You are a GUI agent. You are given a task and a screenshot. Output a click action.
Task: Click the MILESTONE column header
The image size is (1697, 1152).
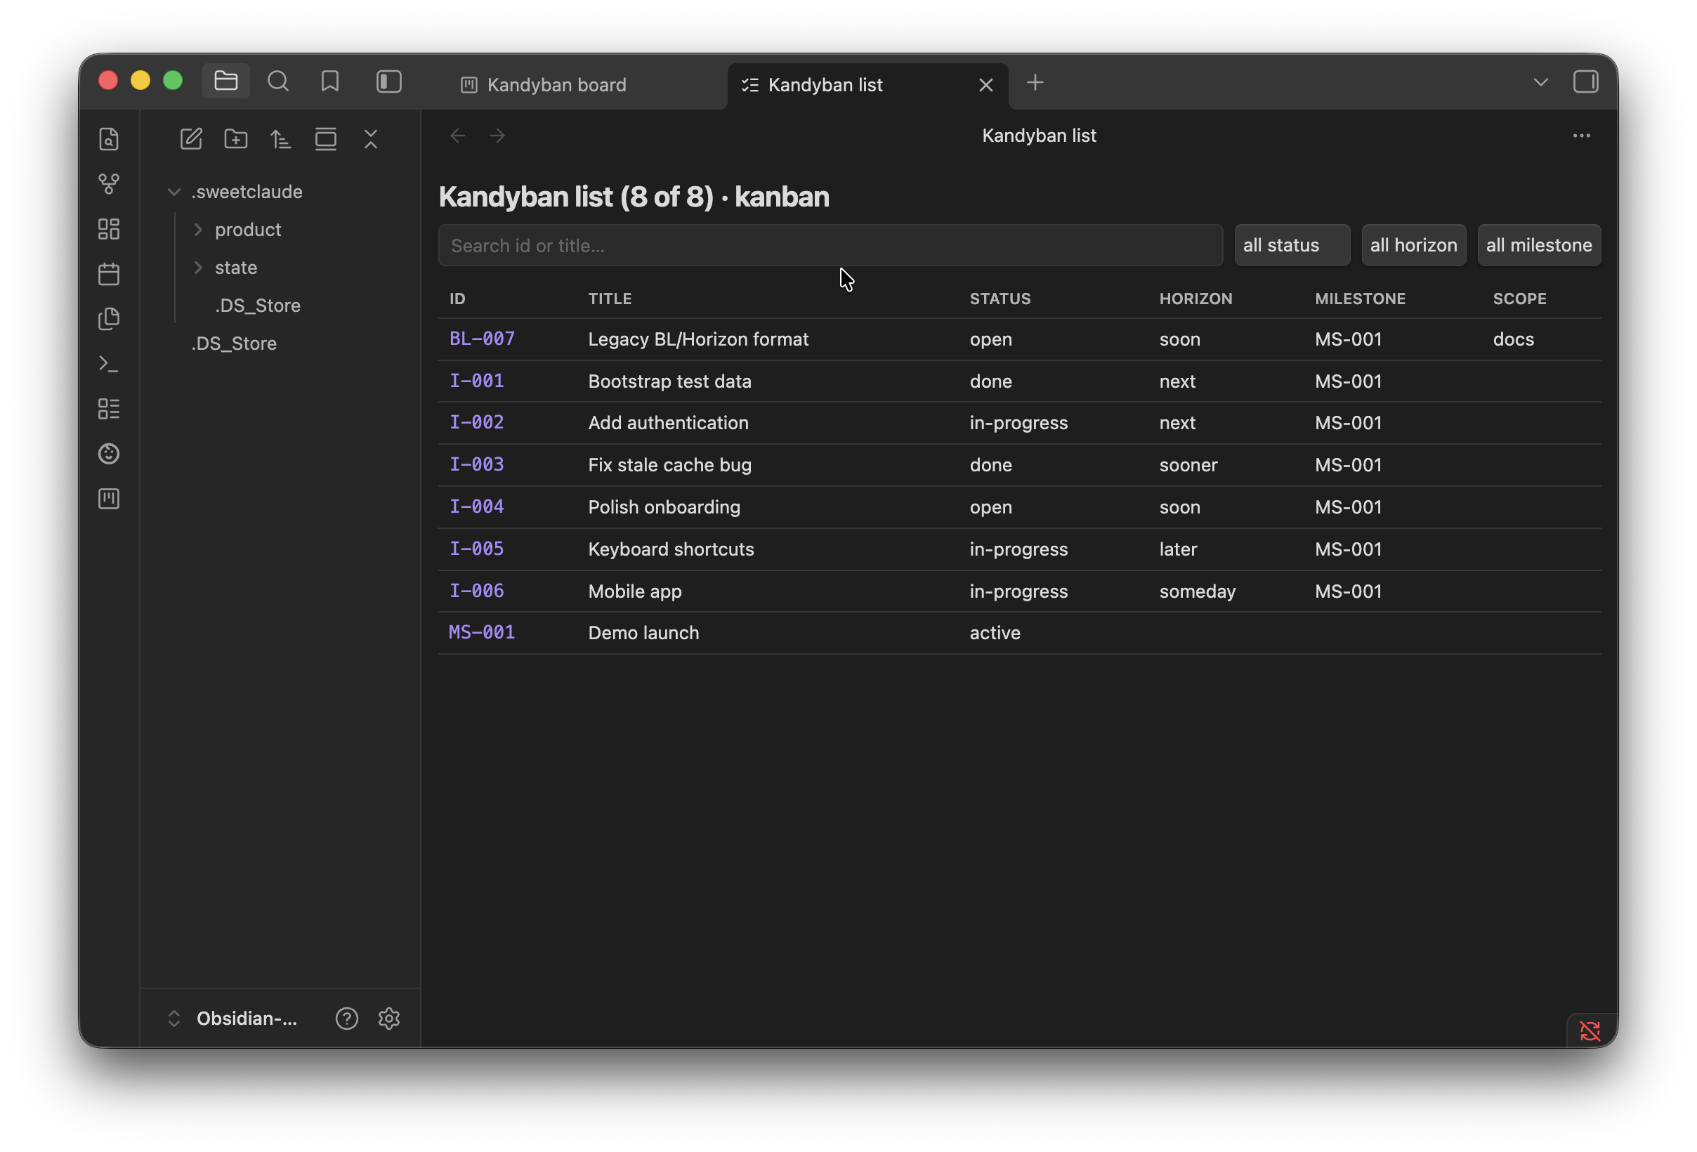[x=1360, y=299]
